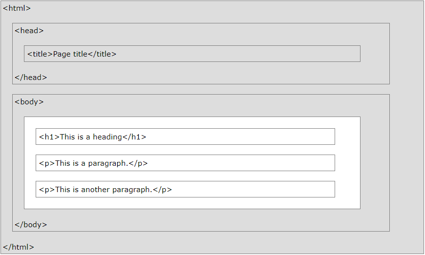Click the 'Page title' text
This screenshot has height=255, width=425.
[x=70, y=54]
